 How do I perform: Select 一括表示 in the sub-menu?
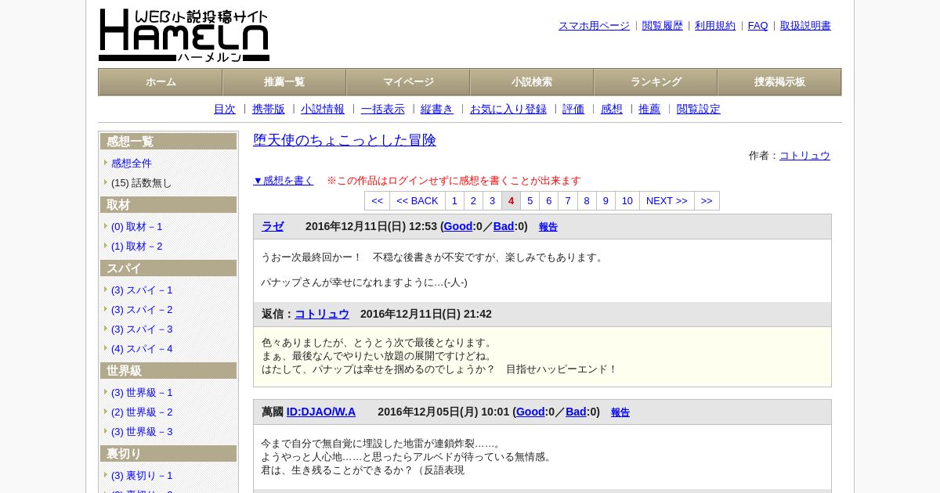click(x=383, y=110)
